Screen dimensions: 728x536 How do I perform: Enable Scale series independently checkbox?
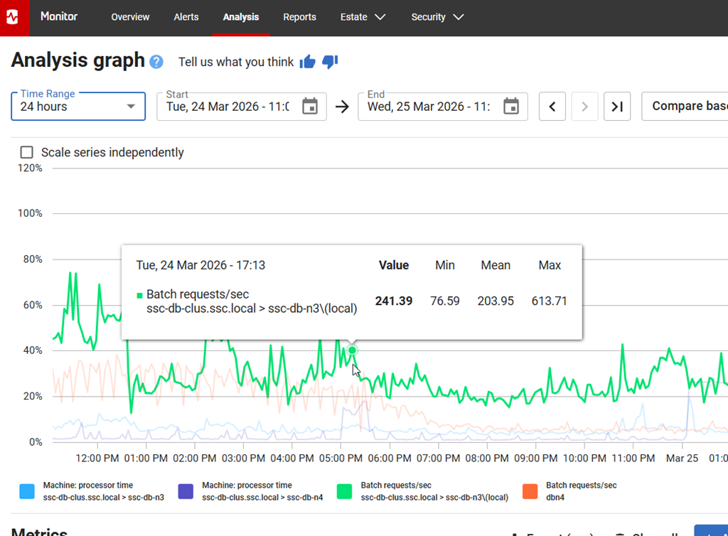click(x=27, y=152)
